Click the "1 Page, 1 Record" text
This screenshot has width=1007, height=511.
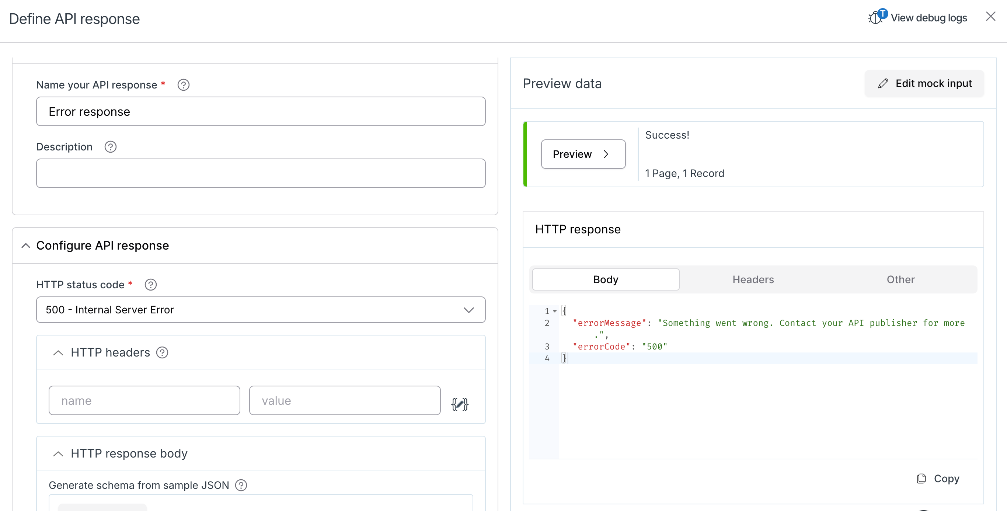click(x=684, y=173)
